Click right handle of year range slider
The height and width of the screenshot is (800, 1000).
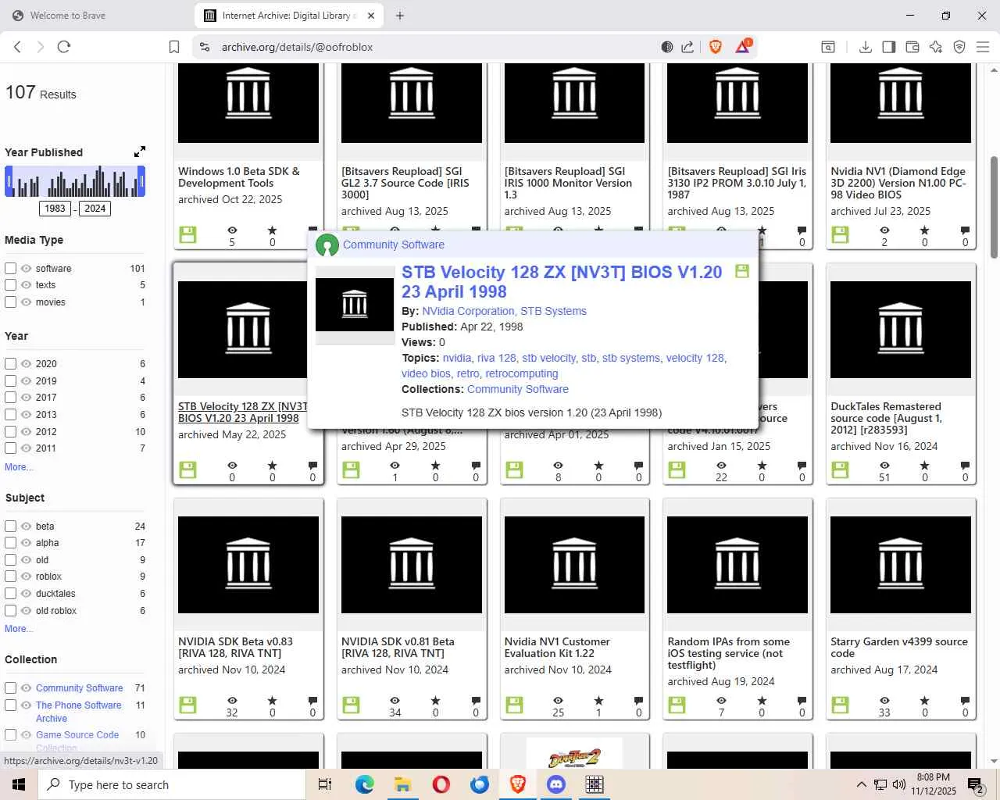coord(141,182)
